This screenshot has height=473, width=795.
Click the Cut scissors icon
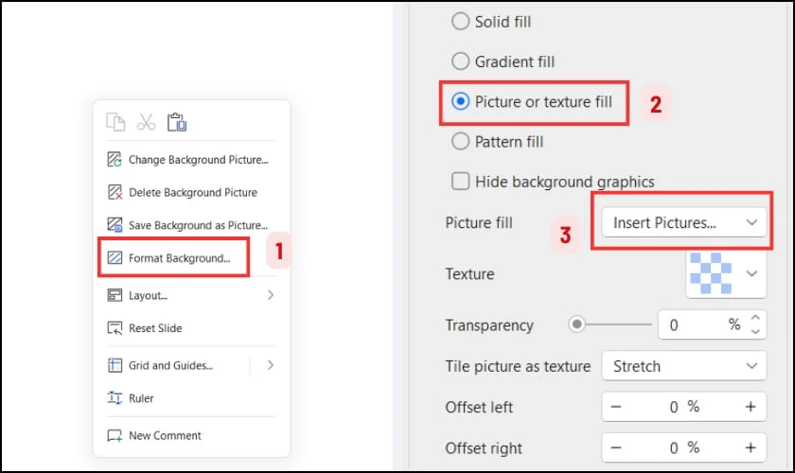(x=146, y=122)
